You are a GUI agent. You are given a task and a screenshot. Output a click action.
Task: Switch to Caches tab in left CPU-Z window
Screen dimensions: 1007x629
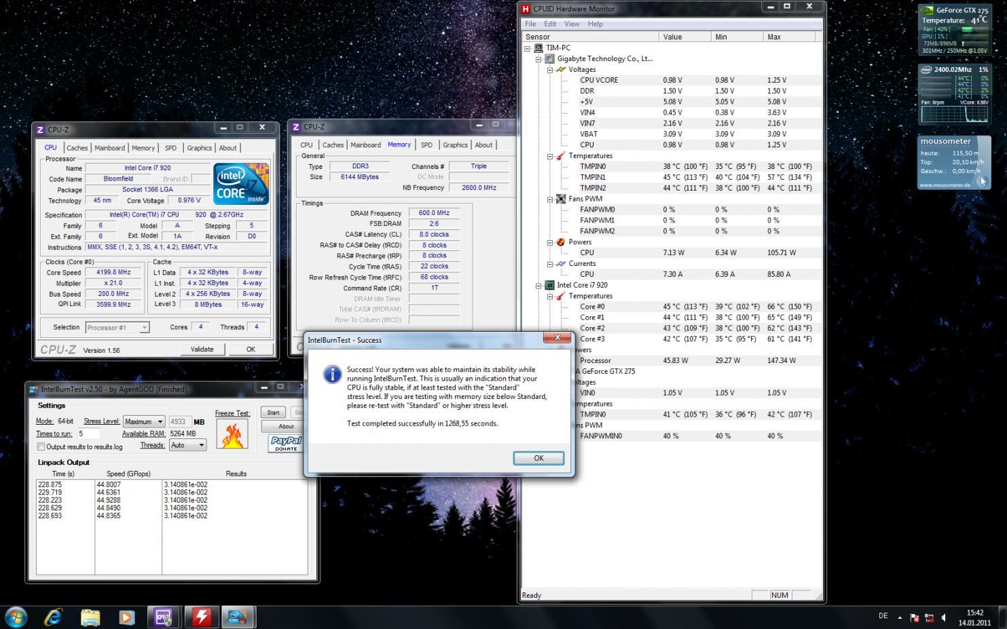[x=77, y=148]
